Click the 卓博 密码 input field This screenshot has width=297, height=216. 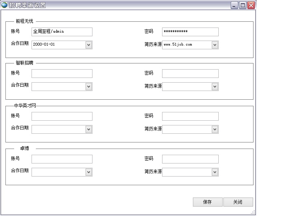pos(190,159)
